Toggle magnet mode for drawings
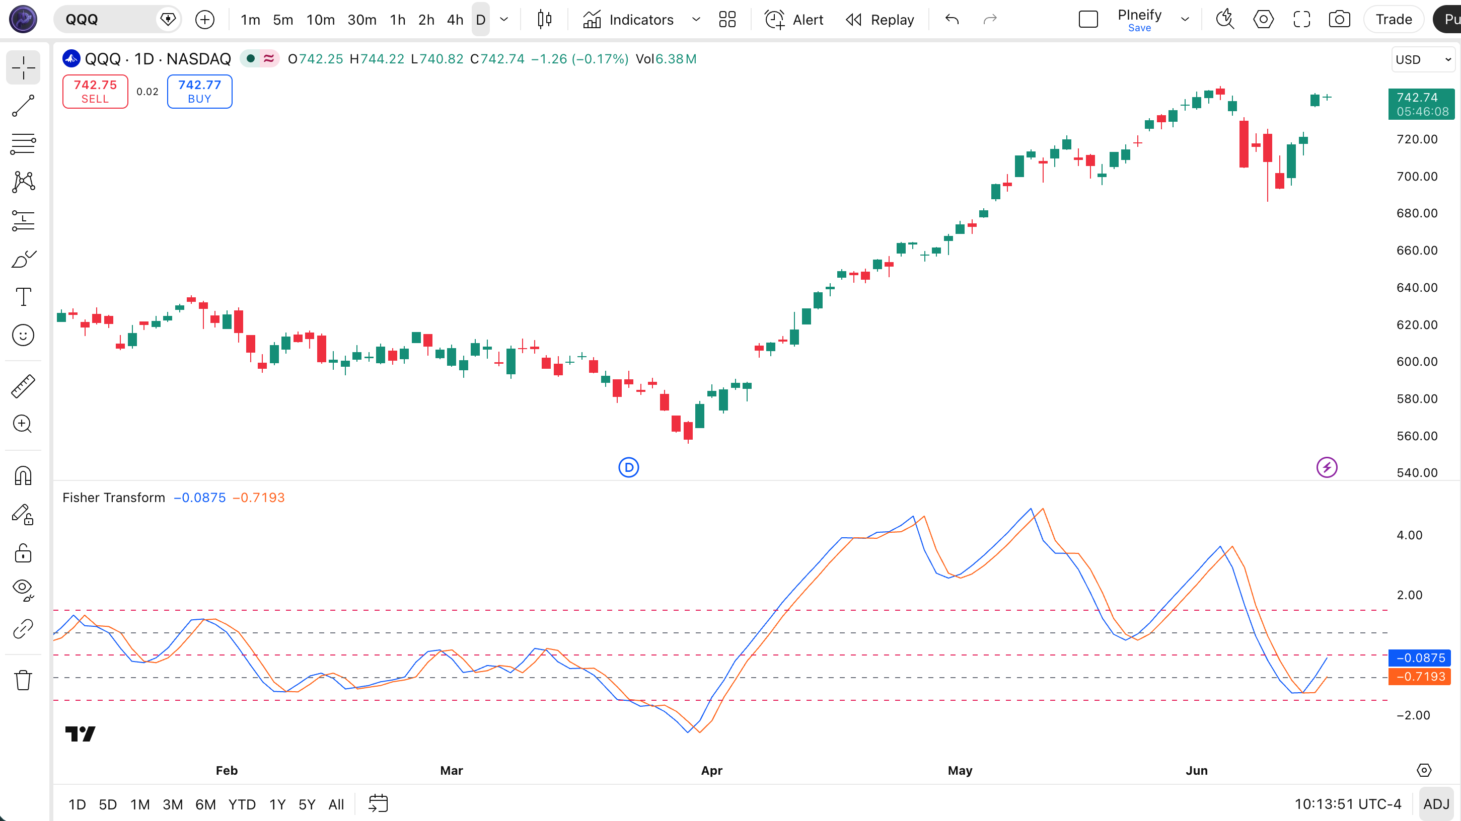The image size is (1461, 821). coord(23,475)
